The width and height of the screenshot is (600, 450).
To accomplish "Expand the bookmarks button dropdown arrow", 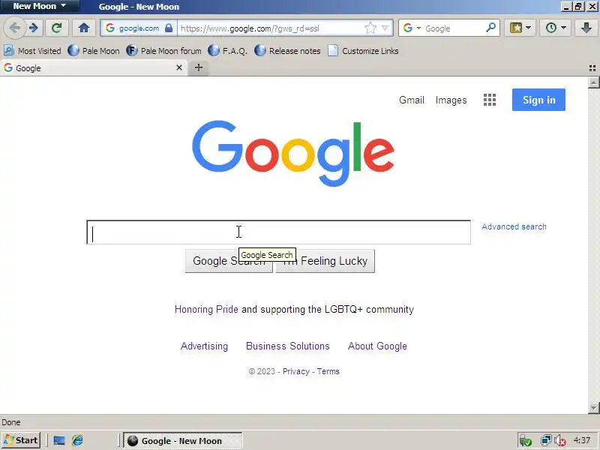I will click(529, 28).
